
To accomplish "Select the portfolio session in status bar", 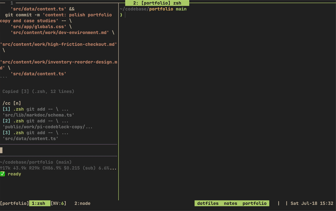I will coord(254,203).
